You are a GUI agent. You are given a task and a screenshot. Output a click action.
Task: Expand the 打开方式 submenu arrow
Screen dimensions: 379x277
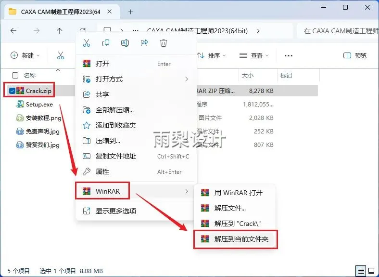(186, 79)
